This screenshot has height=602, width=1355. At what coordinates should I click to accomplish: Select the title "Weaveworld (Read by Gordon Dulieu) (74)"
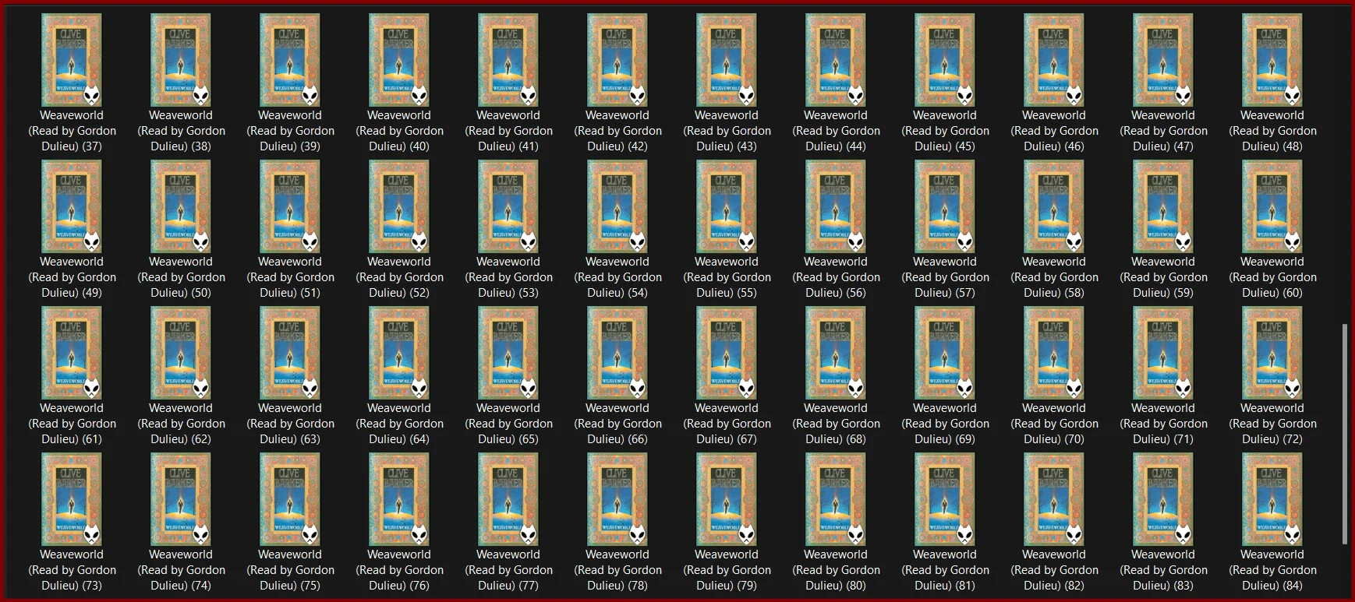click(x=181, y=570)
